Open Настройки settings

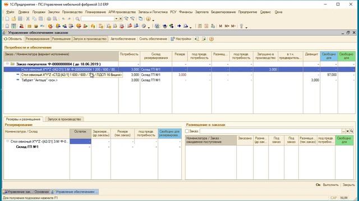[x=181, y=39]
